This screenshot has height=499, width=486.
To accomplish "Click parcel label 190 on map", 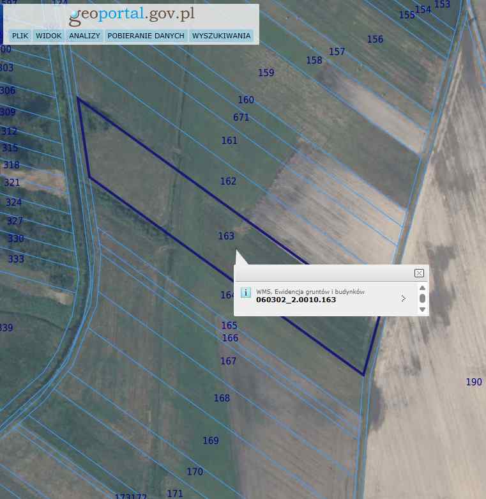I will [473, 382].
